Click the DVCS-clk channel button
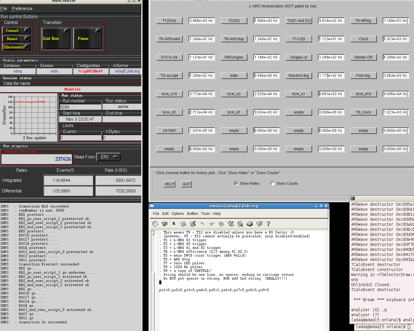 click(x=169, y=57)
